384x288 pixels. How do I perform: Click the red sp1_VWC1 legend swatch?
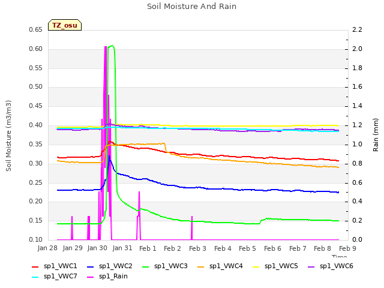click(x=35, y=266)
